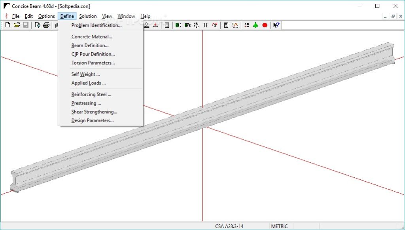Viewport: 405px width, 230px height.
Task: Click the New file icon
Action: [x=8, y=25]
